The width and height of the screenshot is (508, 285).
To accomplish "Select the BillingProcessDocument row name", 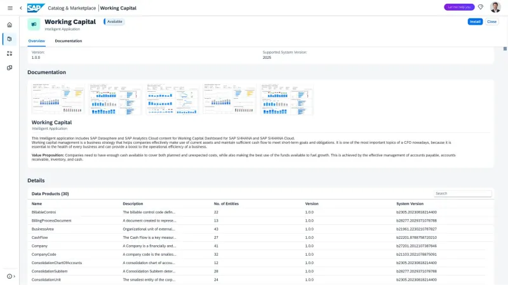I will pyautogui.click(x=51, y=220).
